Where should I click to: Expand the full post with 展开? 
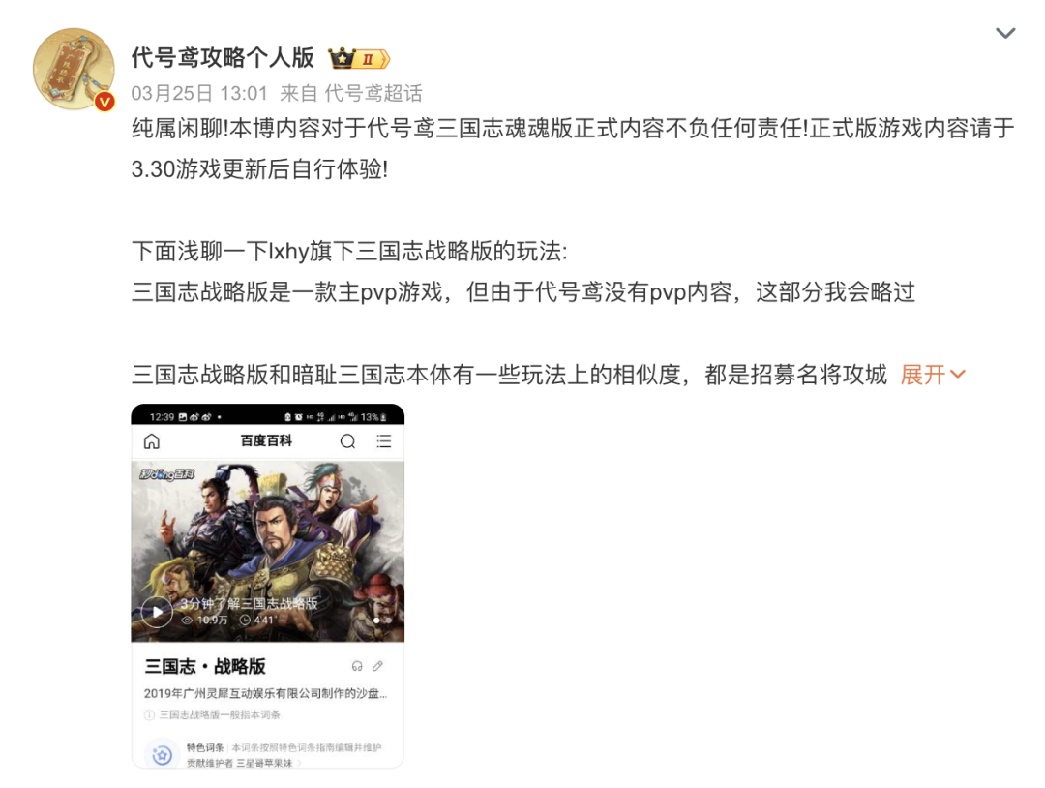(x=923, y=375)
